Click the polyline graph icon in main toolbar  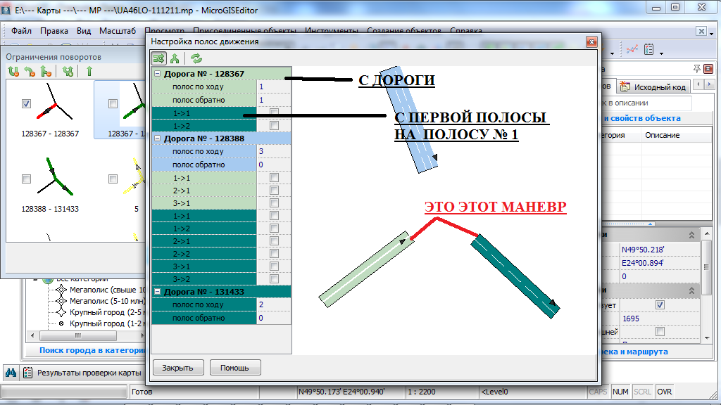click(632, 50)
